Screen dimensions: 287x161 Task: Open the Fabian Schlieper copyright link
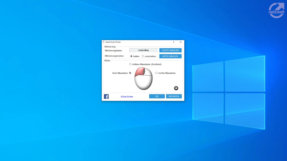pos(127,96)
